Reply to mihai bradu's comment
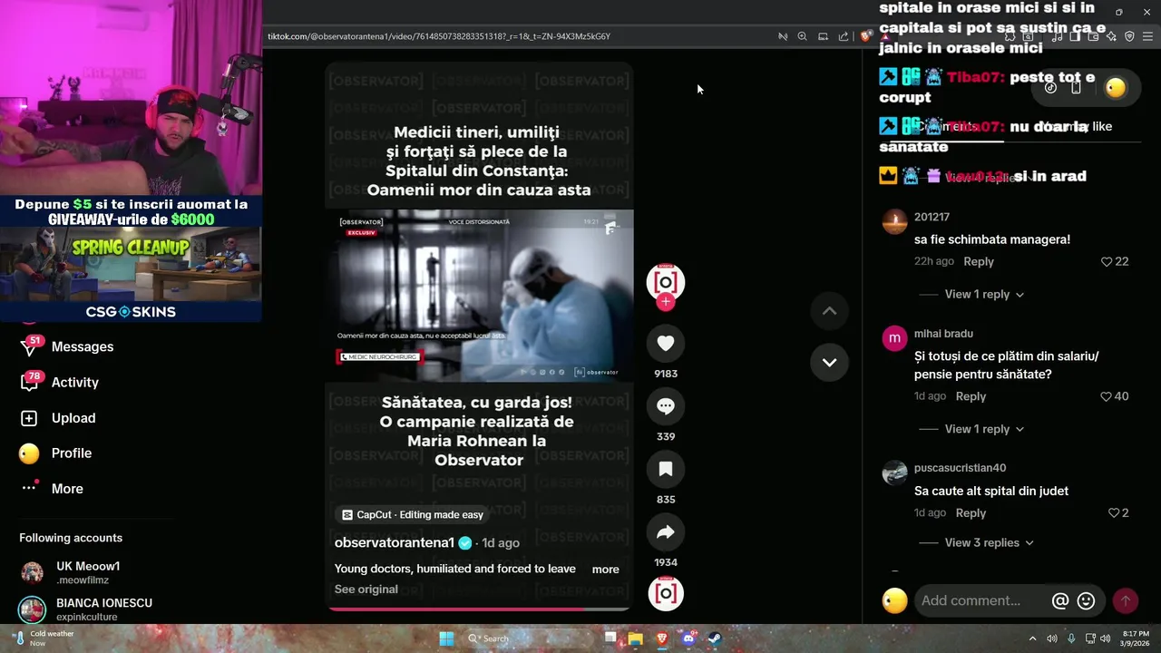 pyautogui.click(x=971, y=396)
